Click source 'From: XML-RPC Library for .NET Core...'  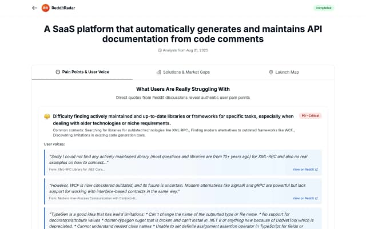(77, 170)
